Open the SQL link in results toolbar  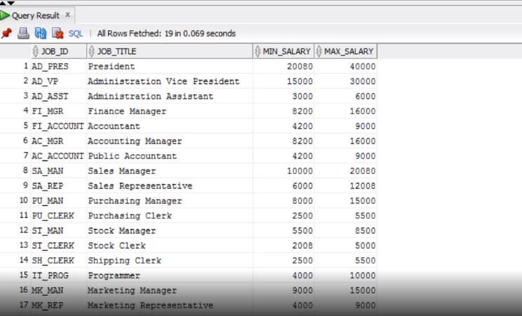click(x=76, y=33)
